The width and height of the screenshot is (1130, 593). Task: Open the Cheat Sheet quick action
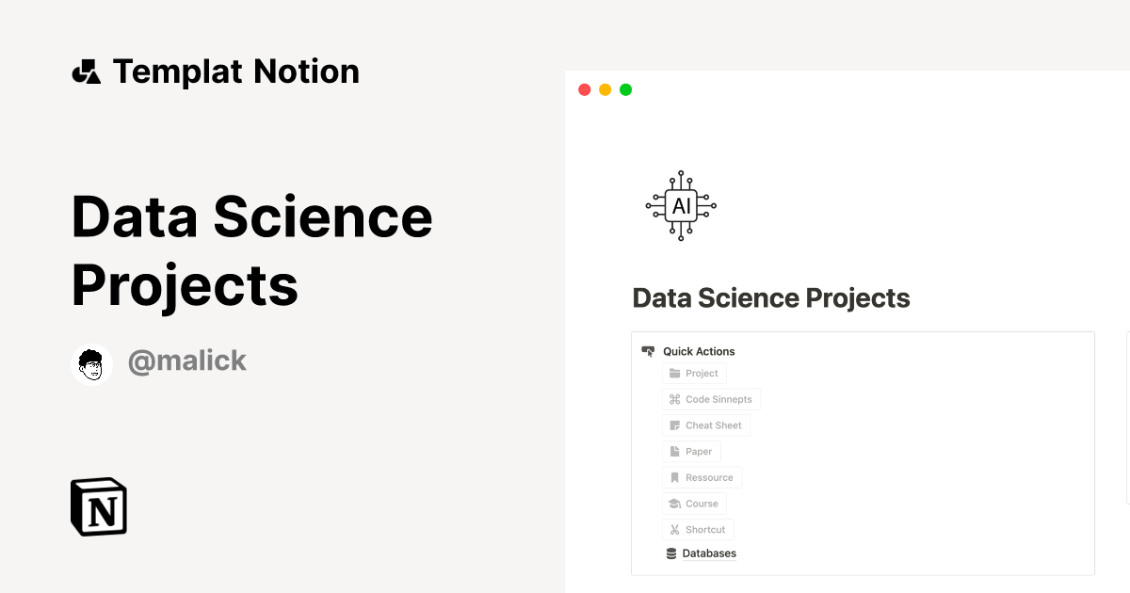tap(706, 425)
